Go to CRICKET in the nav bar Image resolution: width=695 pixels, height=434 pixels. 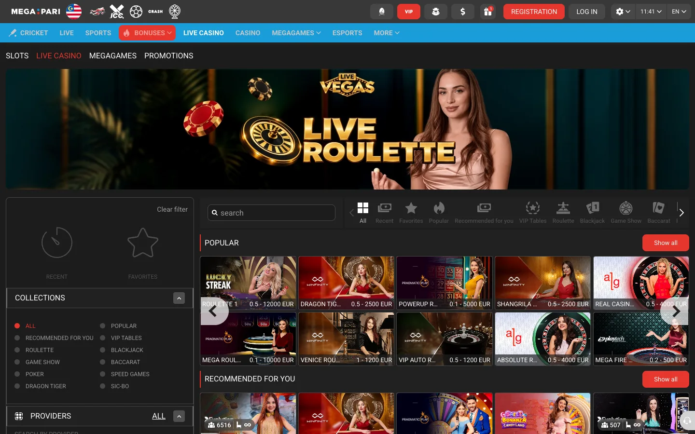point(28,33)
